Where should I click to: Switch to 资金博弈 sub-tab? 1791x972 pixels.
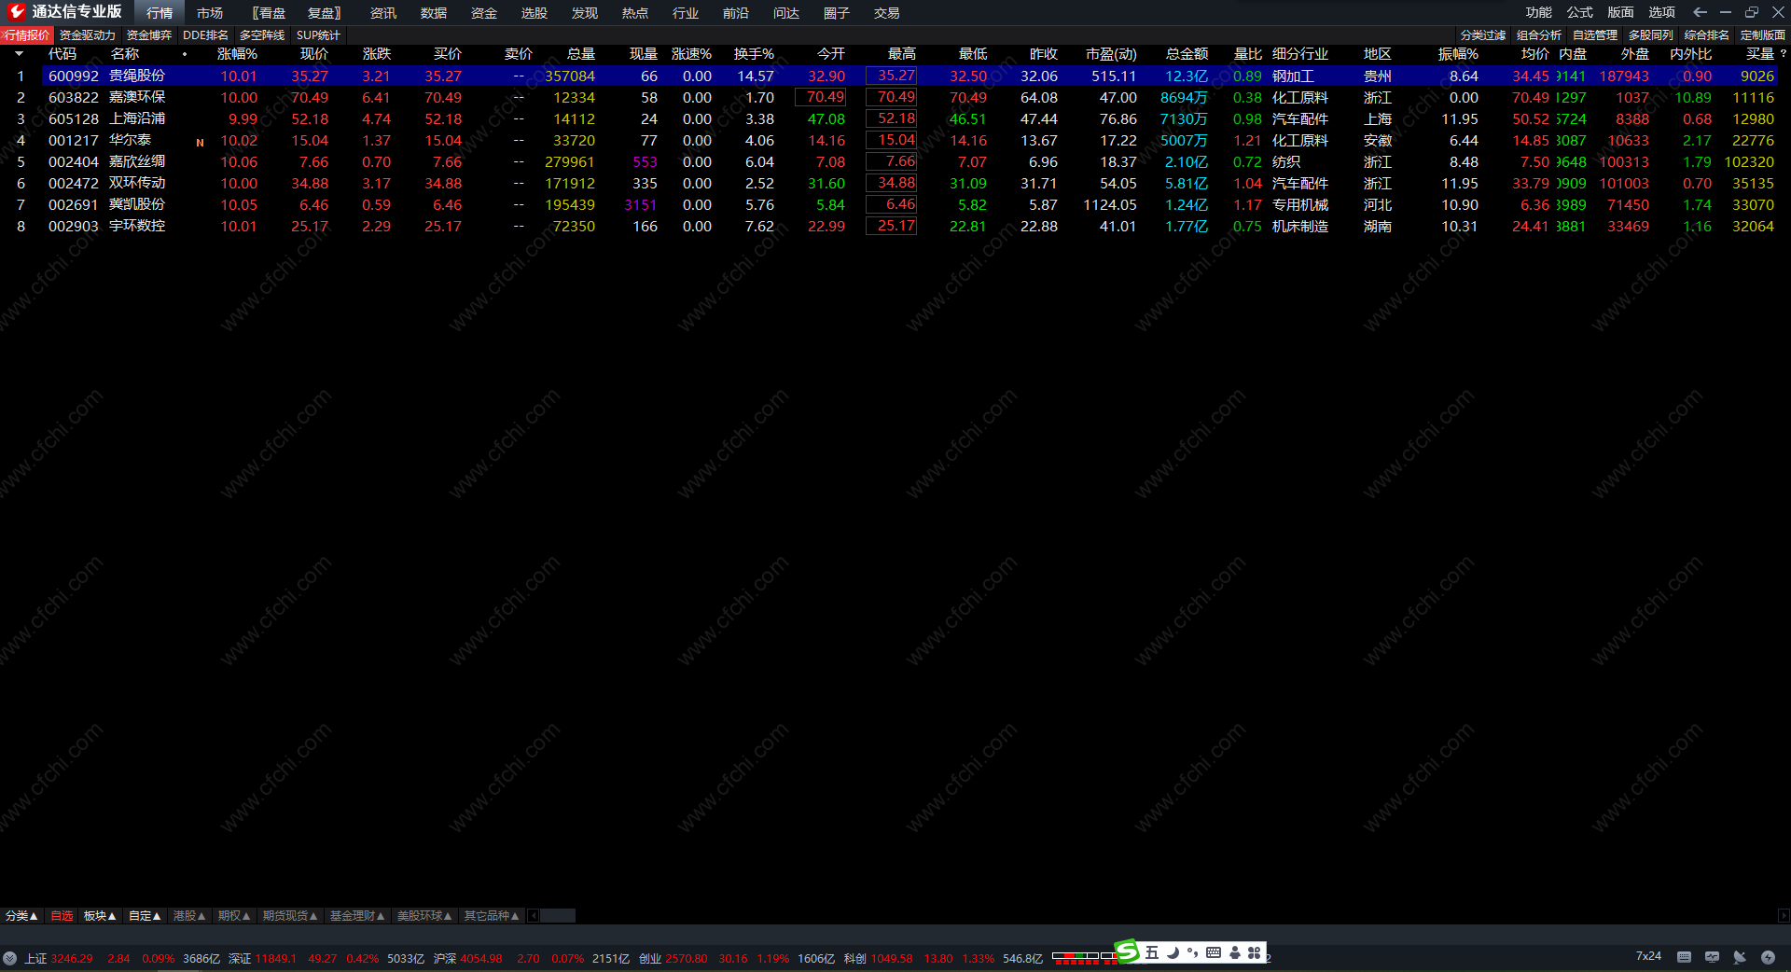(149, 35)
